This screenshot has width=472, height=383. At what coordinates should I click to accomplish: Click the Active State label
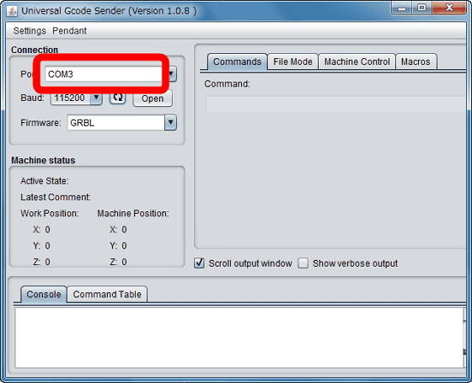click(45, 181)
